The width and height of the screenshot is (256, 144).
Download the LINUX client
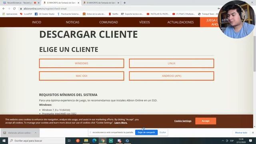pyautogui.click(x=172, y=63)
